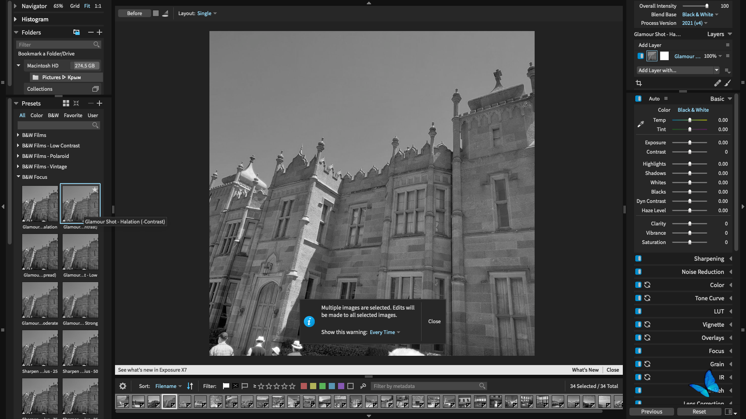
Task: Click the picked flag filter icon
Action: [x=226, y=386]
